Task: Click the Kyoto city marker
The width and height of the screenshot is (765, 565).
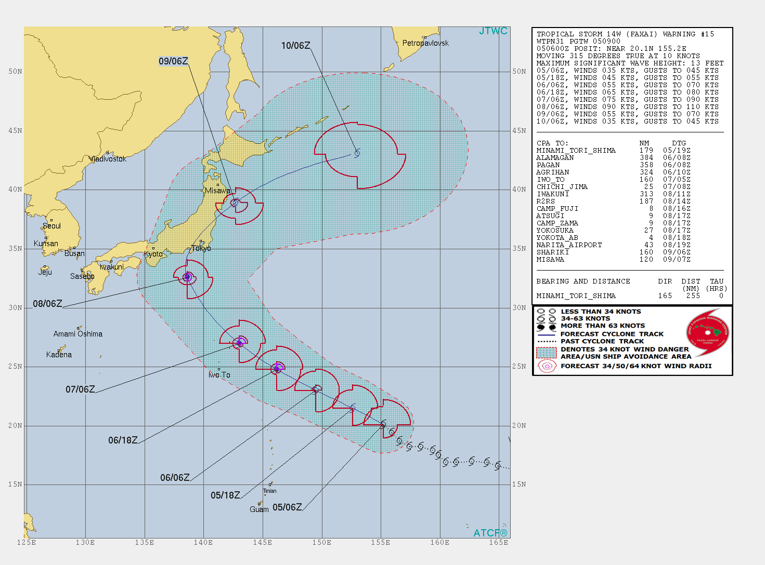Action: (x=153, y=249)
